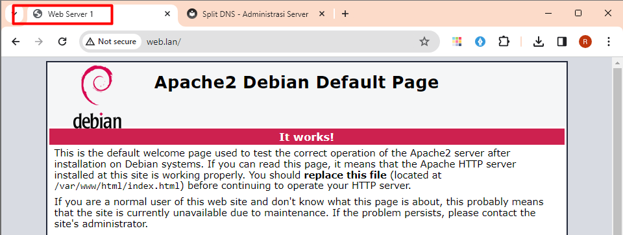Close the Split DNS tab

coord(322,14)
